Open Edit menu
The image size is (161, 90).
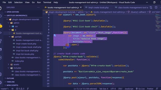tap(10, 2)
